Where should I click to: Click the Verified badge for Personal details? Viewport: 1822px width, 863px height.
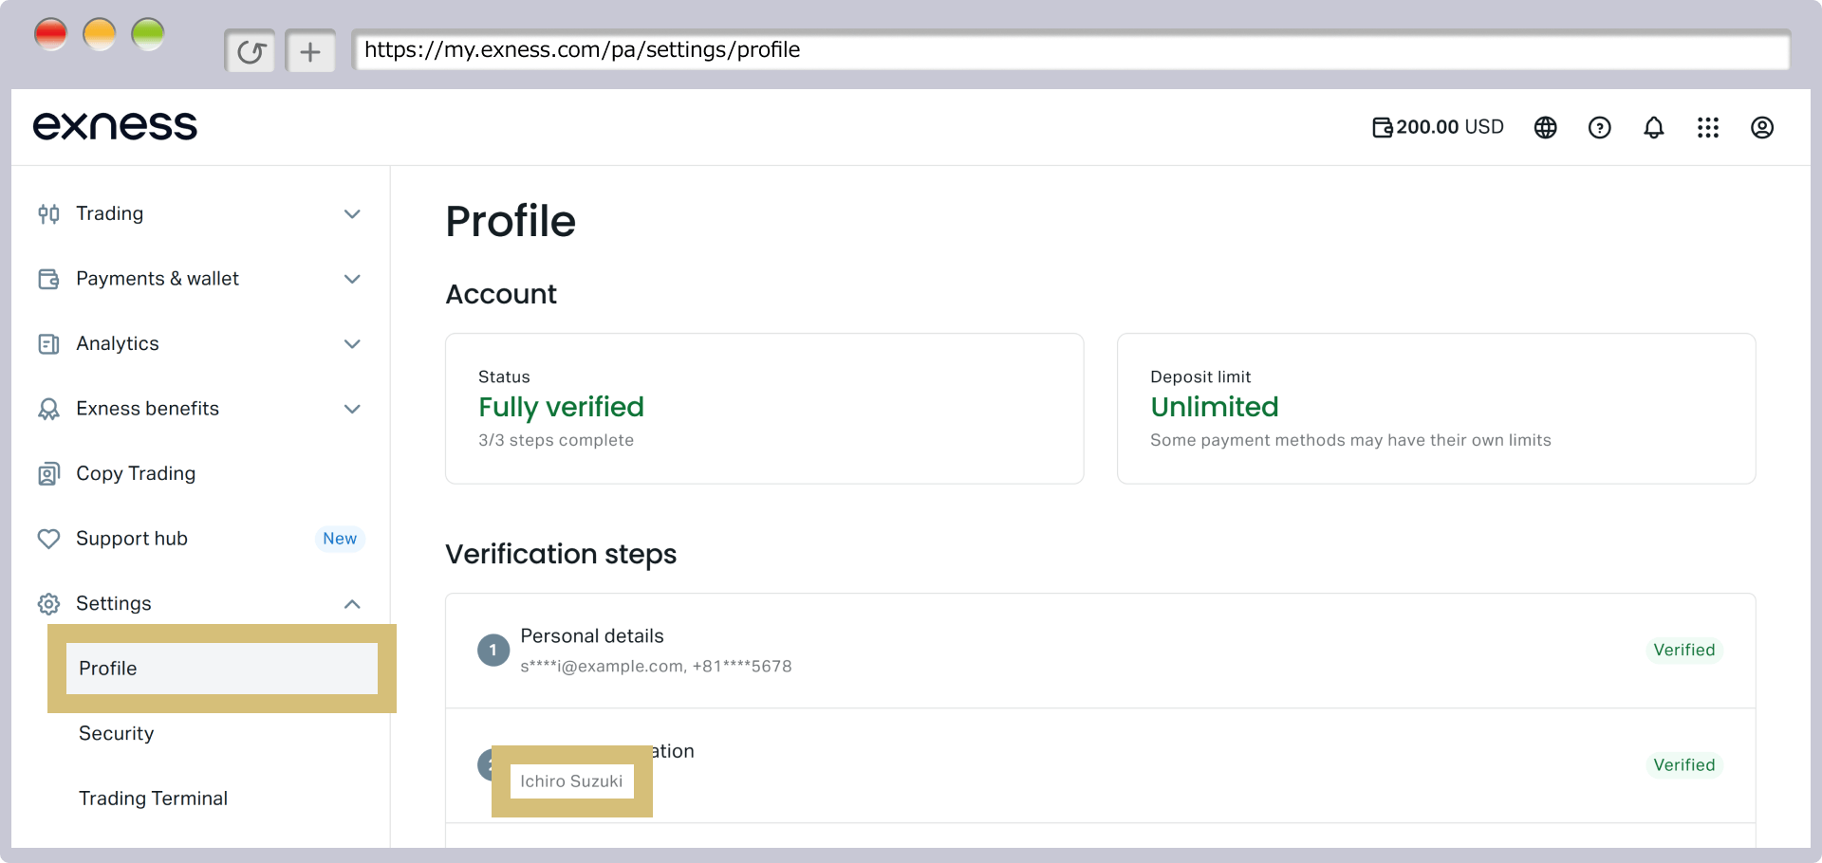click(1684, 651)
